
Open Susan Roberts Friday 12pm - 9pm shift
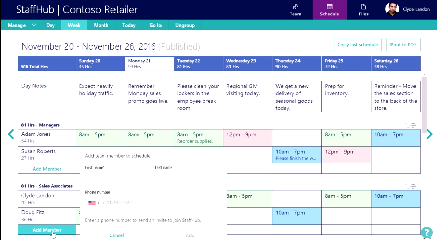346,155
